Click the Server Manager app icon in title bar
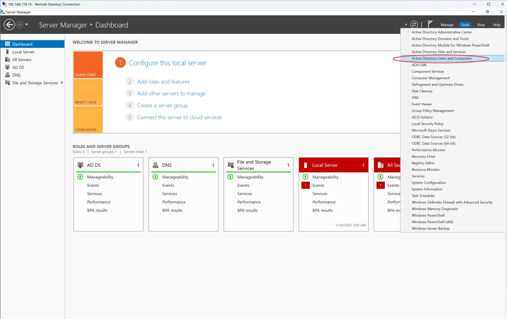Viewport: 507px width, 319px height. tap(3, 12)
